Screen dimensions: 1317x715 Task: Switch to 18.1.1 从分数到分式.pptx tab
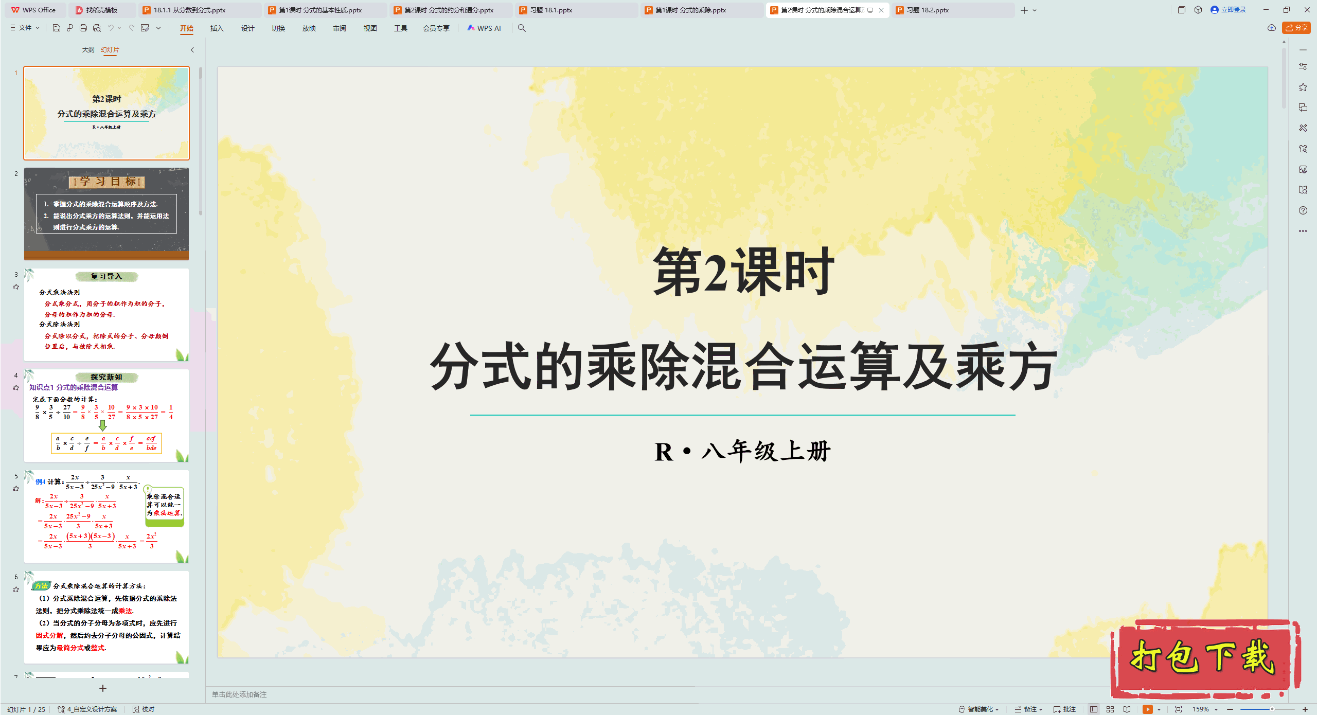[200, 10]
